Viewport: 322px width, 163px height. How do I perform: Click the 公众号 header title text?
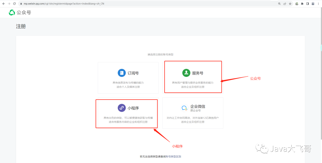tap(24, 13)
